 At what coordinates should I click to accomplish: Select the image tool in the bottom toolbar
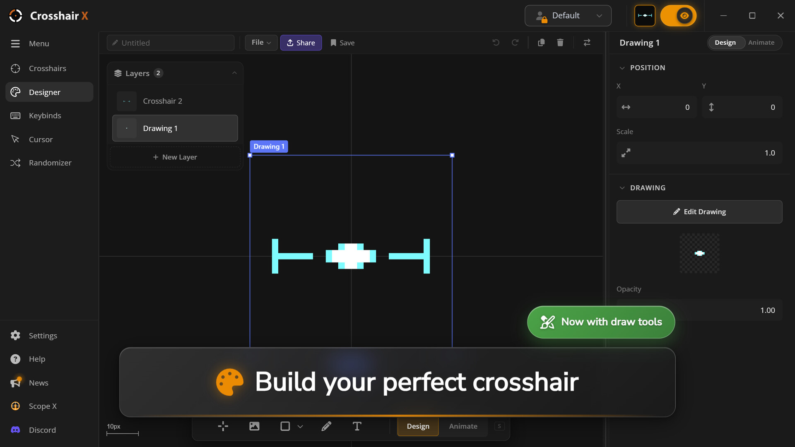[x=254, y=426]
